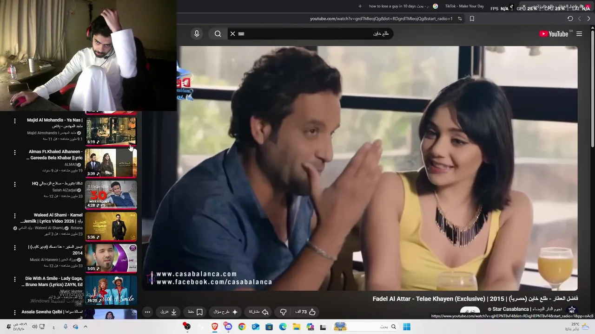Go to YouTube home via logo

click(554, 33)
